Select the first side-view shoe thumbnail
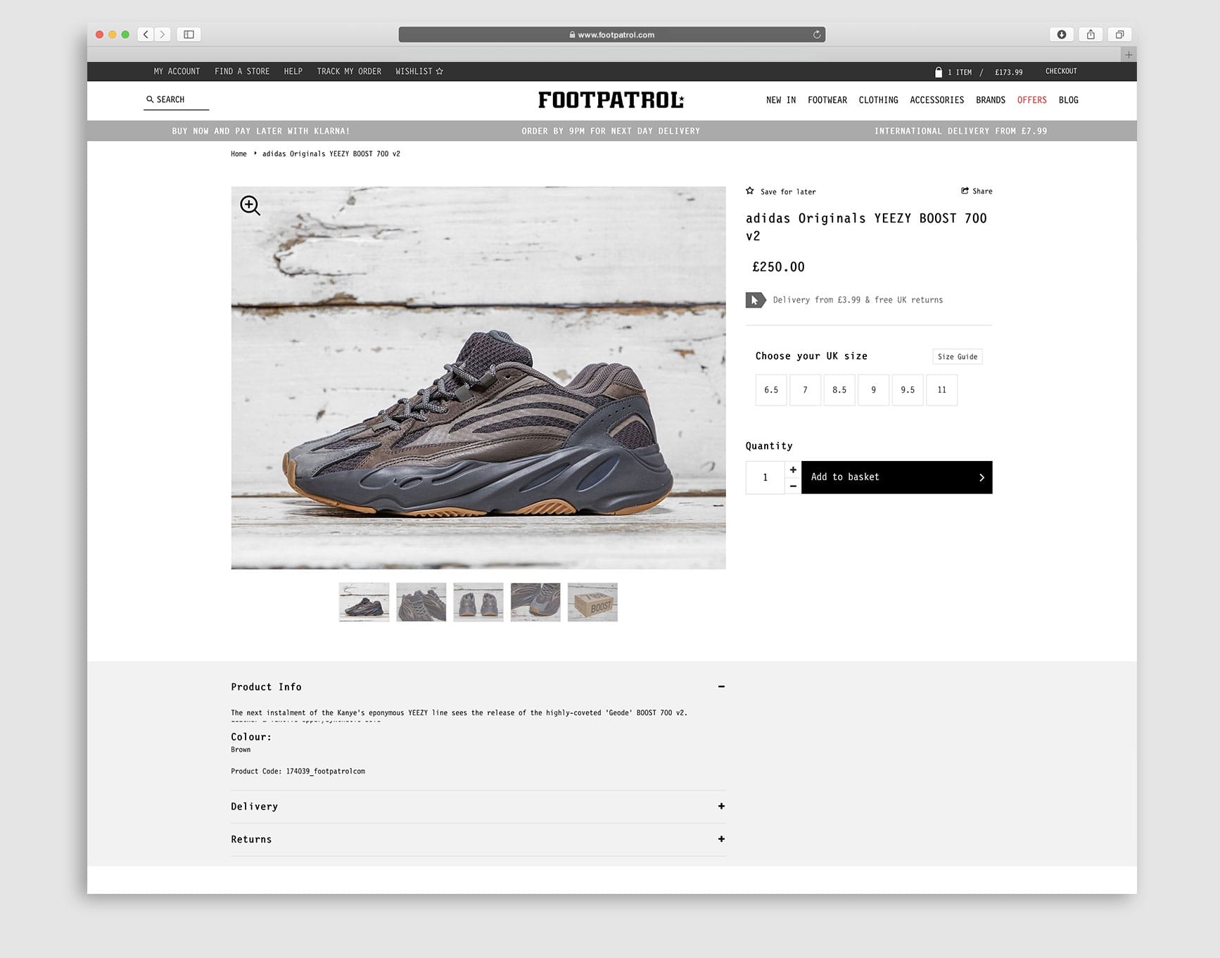 coord(364,602)
